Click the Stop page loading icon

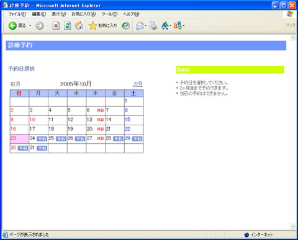56,25
